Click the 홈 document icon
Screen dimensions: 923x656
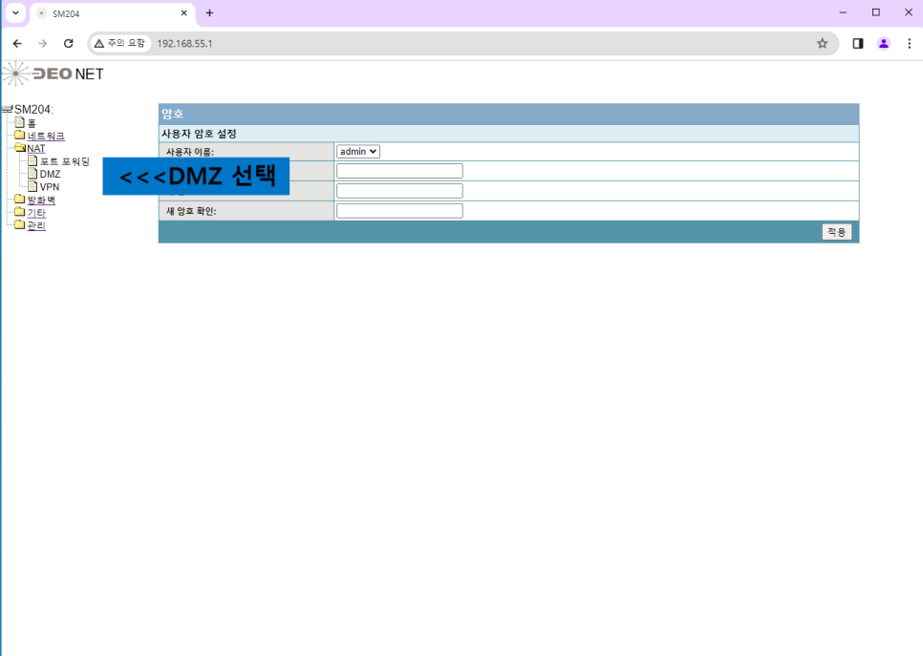(x=19, y=122)
